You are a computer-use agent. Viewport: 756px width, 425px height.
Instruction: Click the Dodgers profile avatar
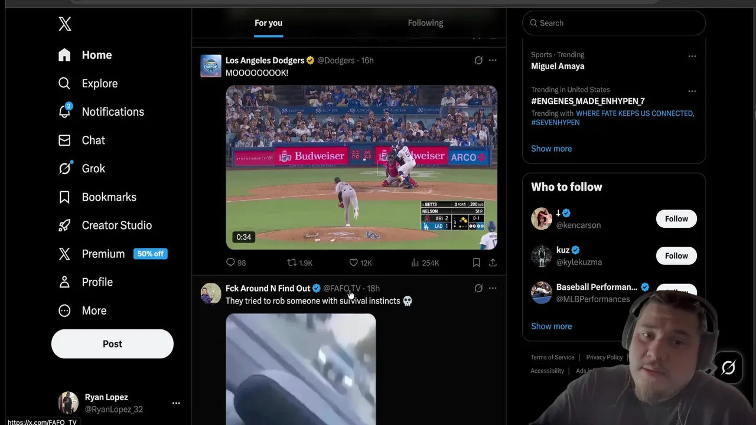coord(211,66)
